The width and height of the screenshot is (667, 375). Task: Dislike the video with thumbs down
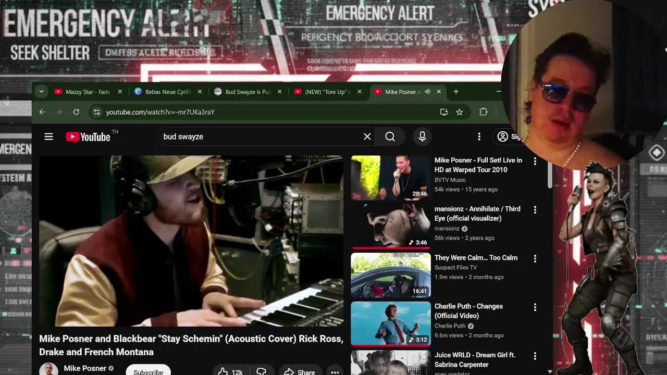262,372
